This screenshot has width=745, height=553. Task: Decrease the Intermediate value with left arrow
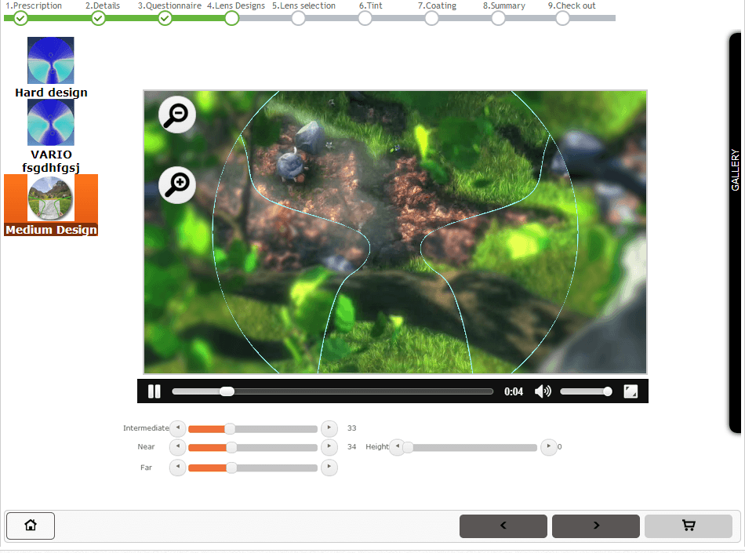pos(178,428)
